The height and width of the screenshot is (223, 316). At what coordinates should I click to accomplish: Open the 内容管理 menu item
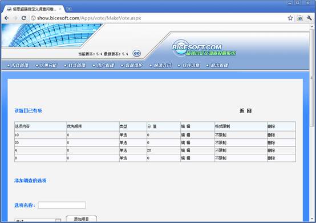click(x=18, y=65)
